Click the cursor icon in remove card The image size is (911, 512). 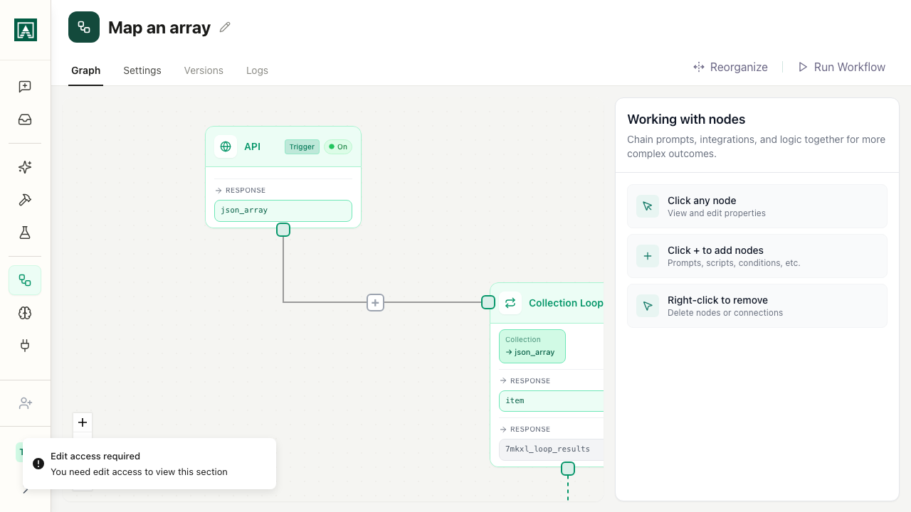pyautogui.click(x=648, y=306)
